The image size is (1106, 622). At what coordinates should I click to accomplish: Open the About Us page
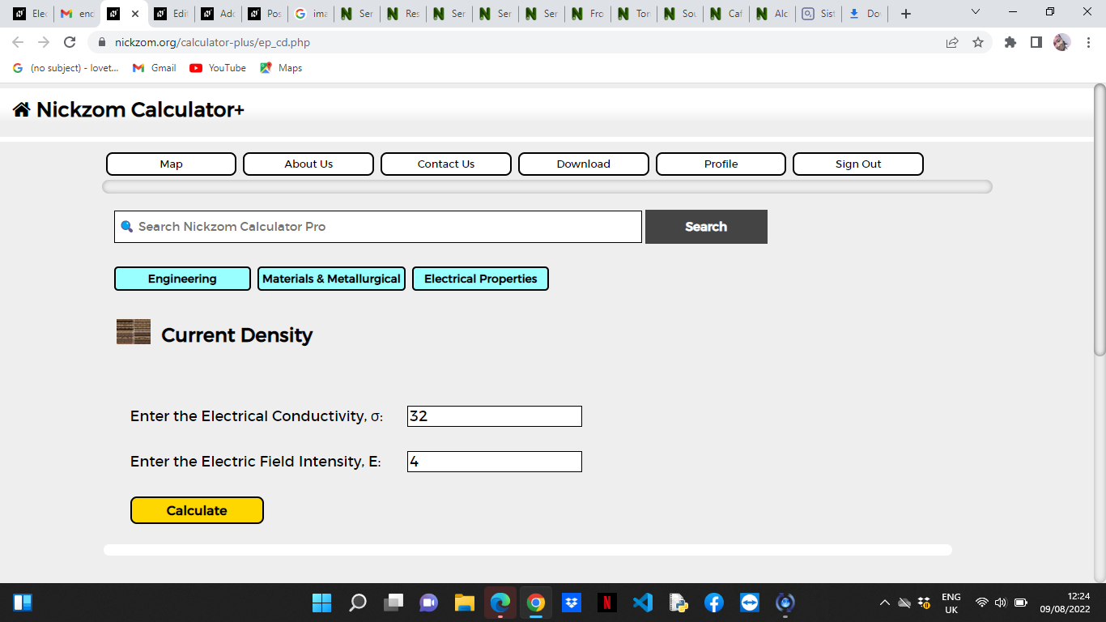(x=308, y=164)
